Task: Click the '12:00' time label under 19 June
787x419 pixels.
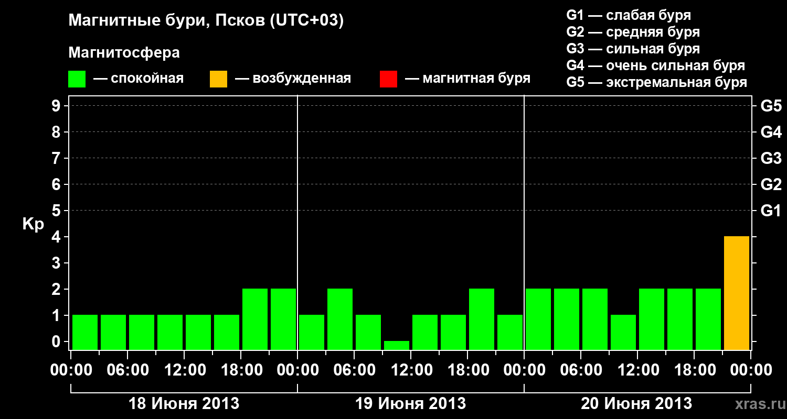Action: pyautogui.click(x=411, y=370)
